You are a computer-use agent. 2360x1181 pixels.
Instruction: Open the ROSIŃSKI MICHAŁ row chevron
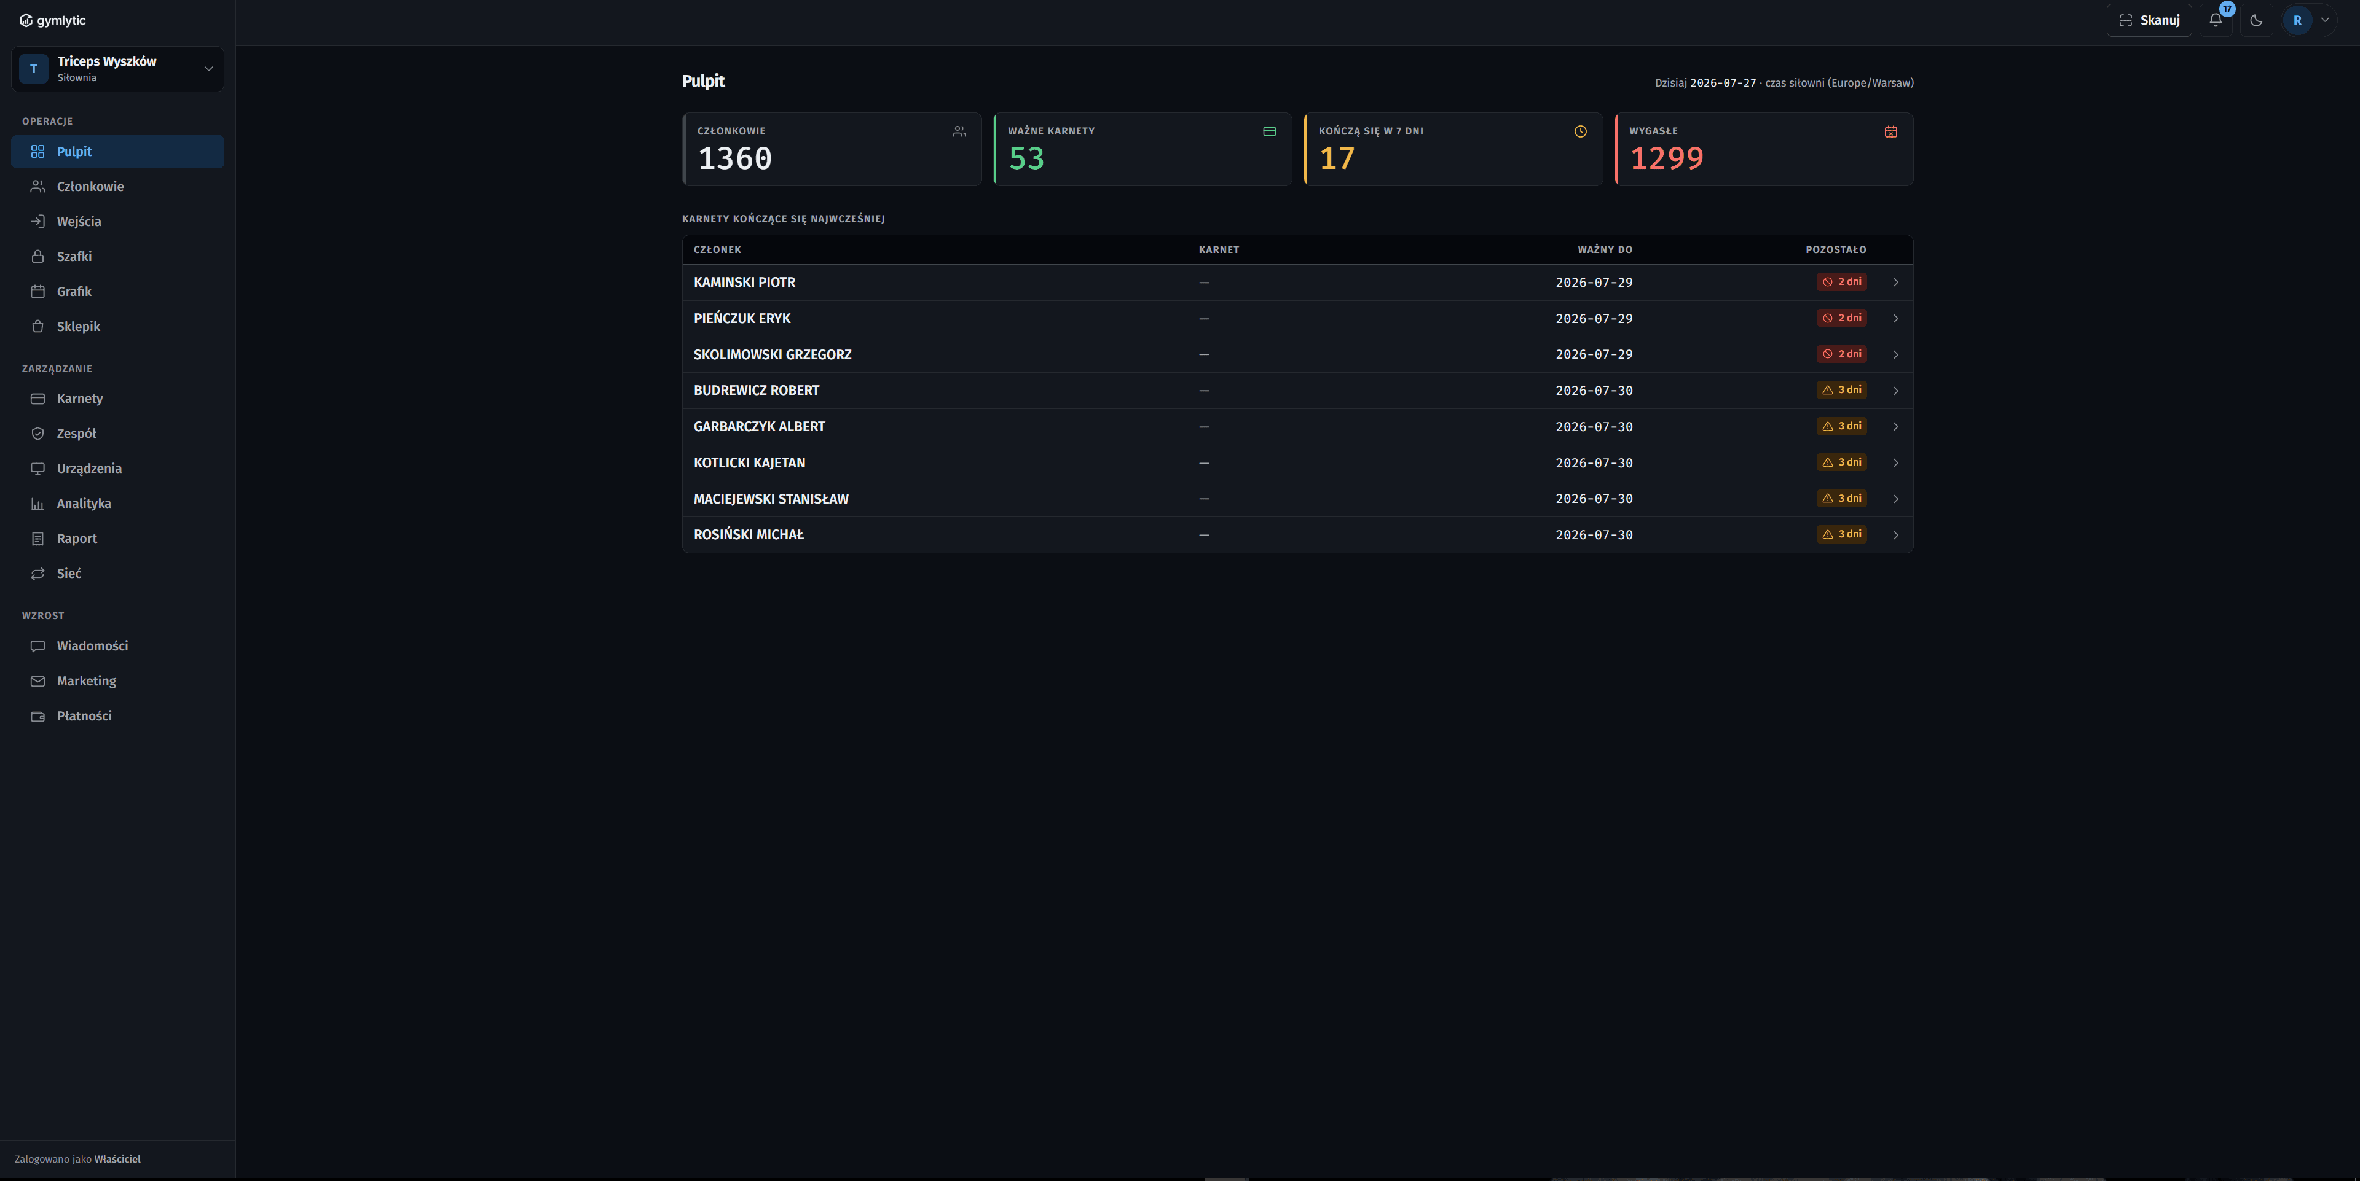click(x=1895, y=536)
